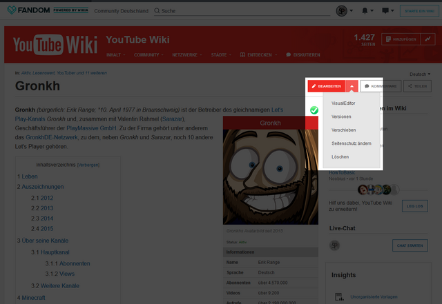Click the Starte ein Wiki button
442x304 pixels.
tap(419, 11)
